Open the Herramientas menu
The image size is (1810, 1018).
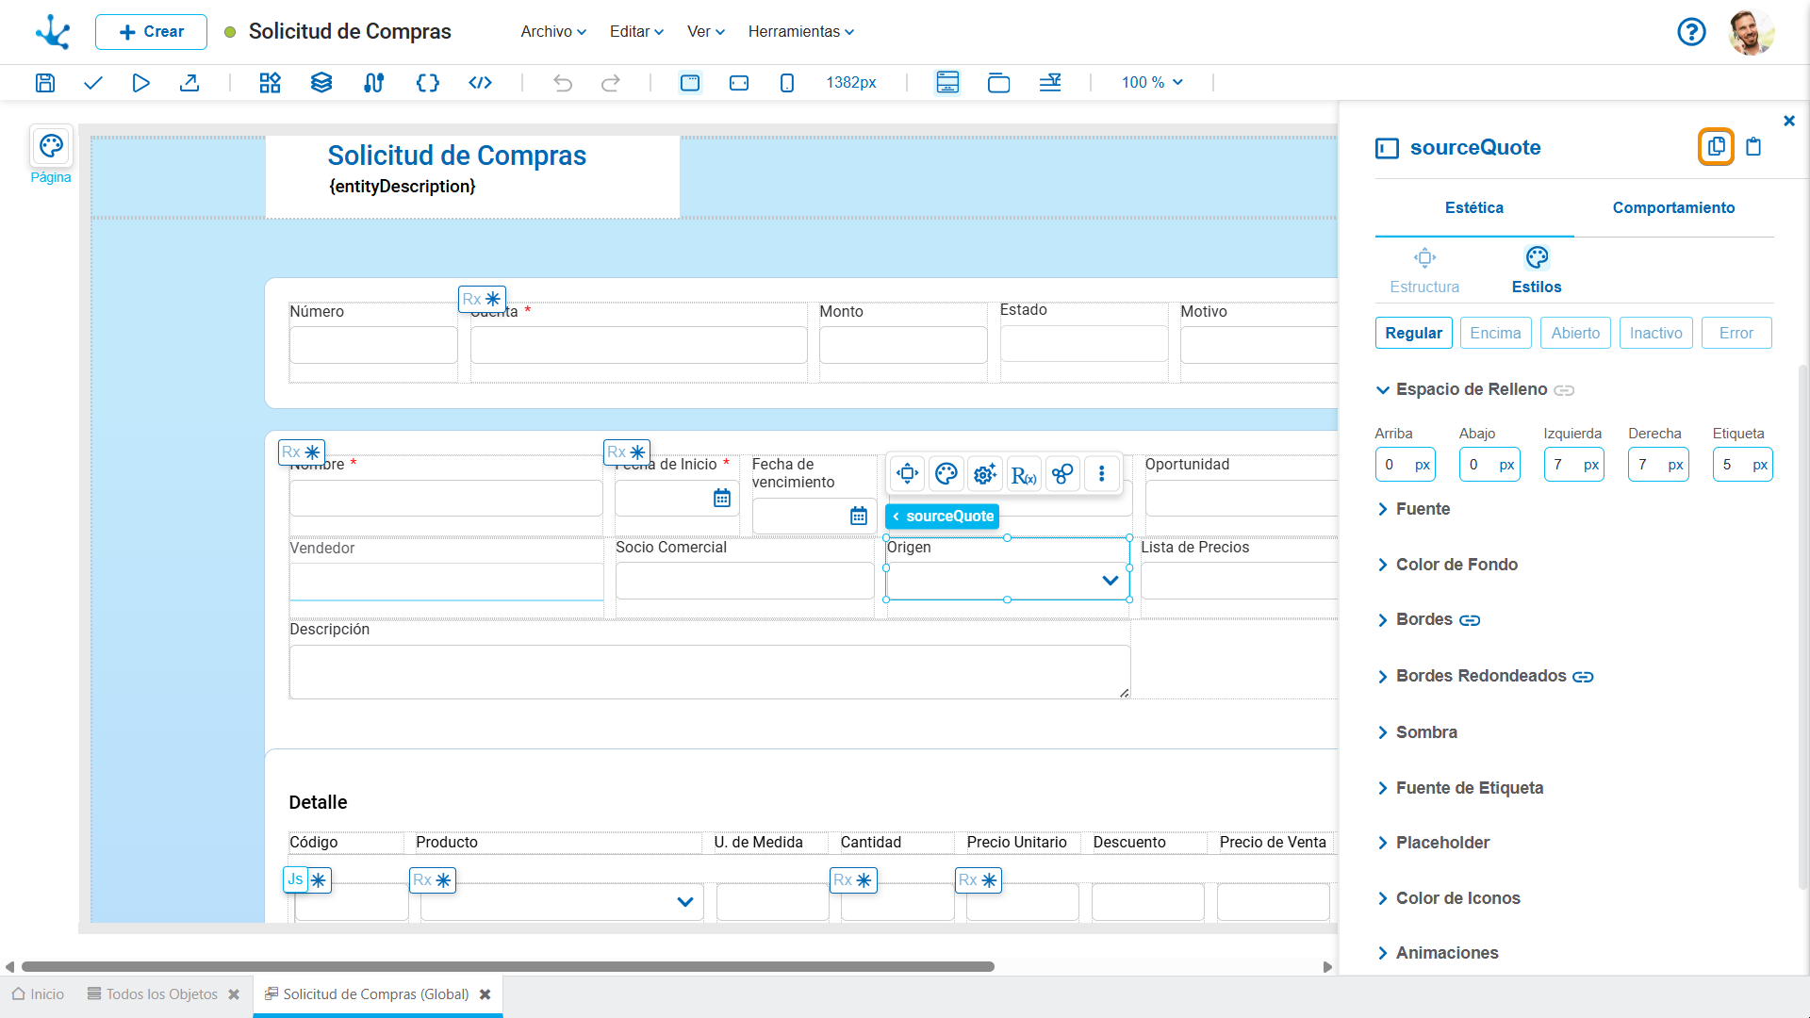click(800, 32)
